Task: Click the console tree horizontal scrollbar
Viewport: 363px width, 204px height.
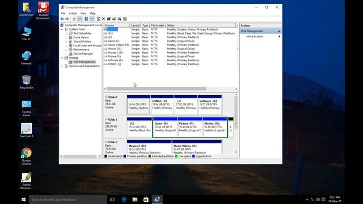Action: click(80, 156)
